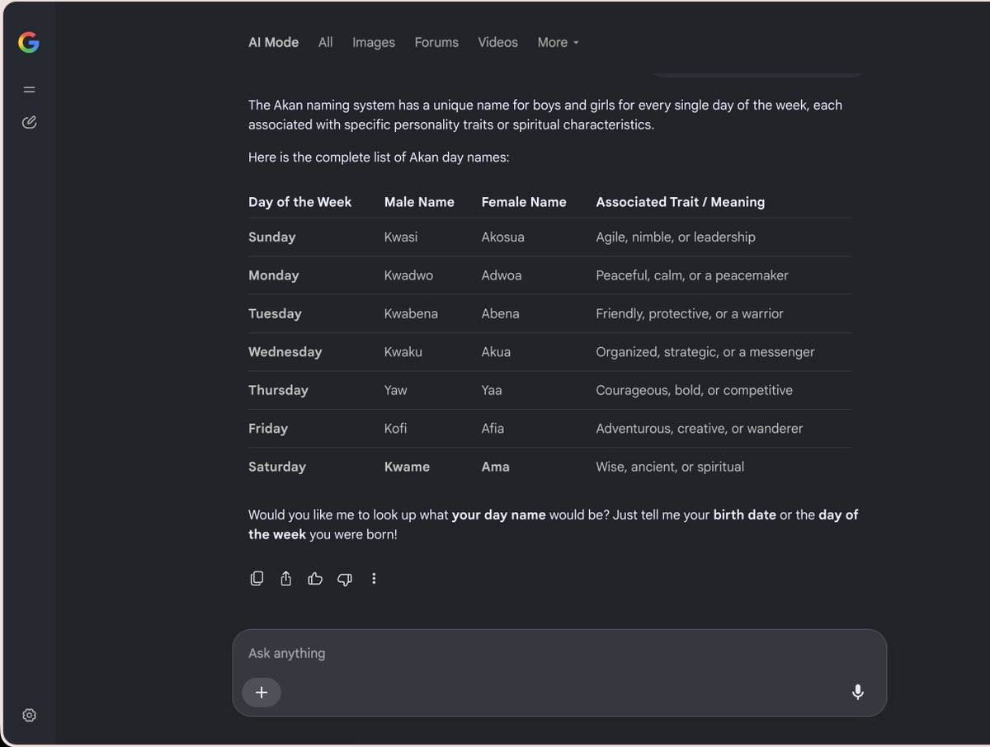Viewport: 990px width, 747px height.
Task: Click the microphone voice input icon
Action: click(x=857, y=692)
